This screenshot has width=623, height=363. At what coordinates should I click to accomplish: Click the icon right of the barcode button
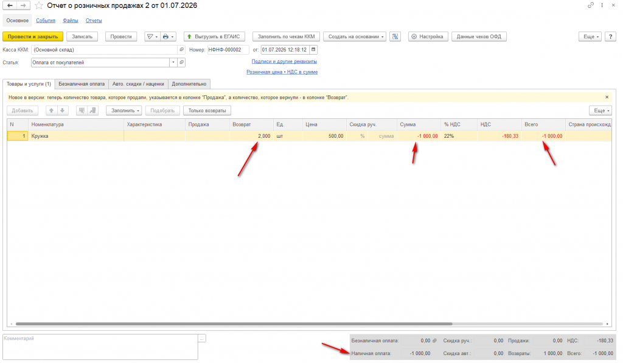(x=93, y=110)
